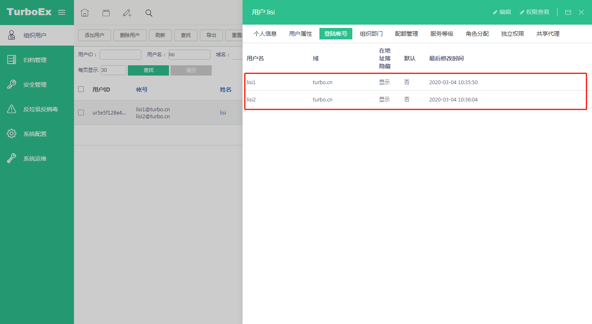Open the search magnifier icon

tap(149, 13)
